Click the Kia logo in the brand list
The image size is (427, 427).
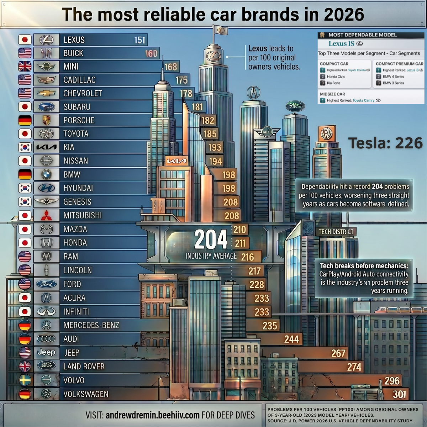[46, 147]
